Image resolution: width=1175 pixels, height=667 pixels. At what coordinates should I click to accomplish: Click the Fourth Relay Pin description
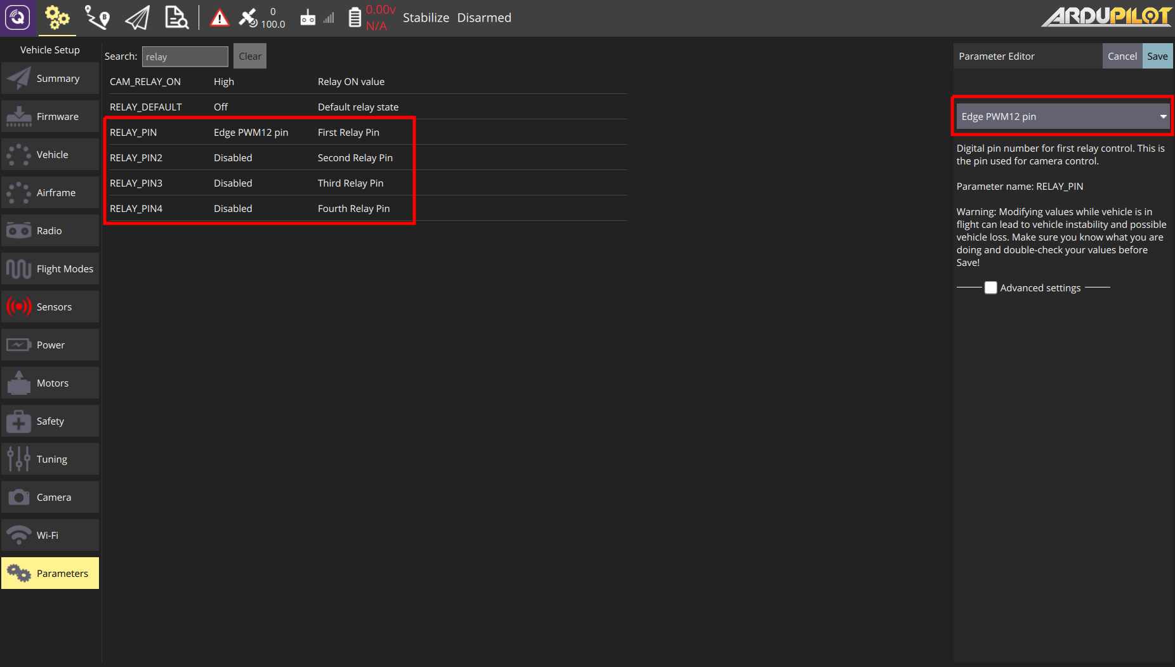pyautogui.click(x=354, y=209)
